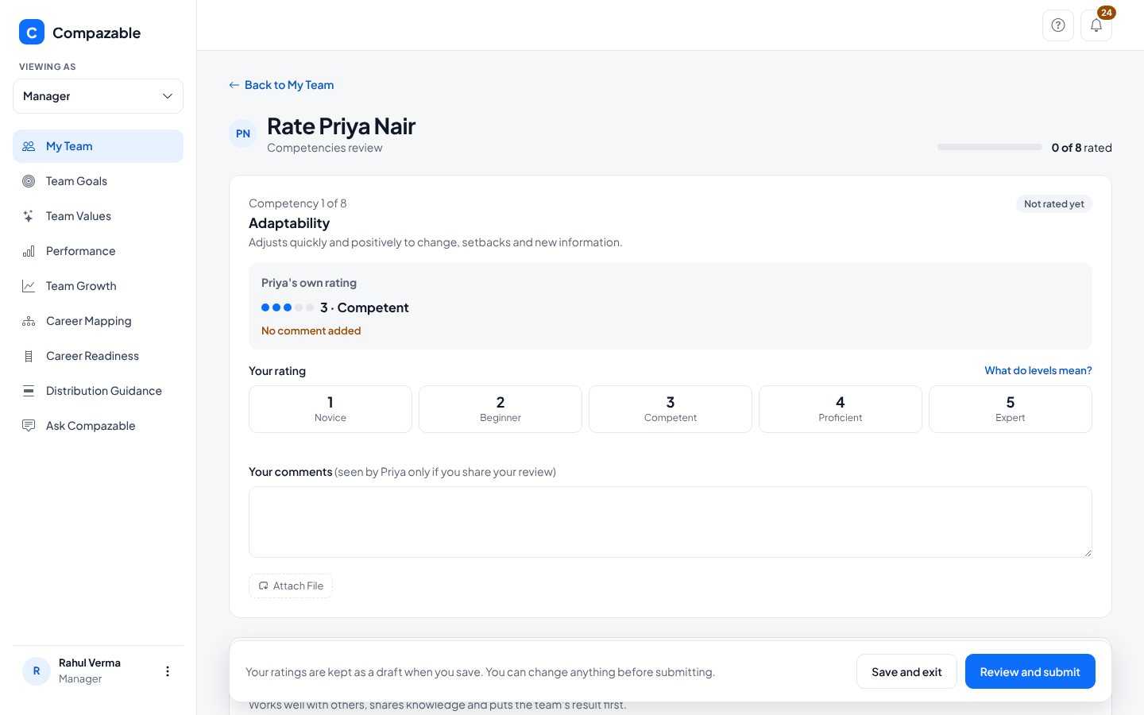The image size is (1144, 715).
Task: Click Back to My Team link
Action: tap(281, 85)
